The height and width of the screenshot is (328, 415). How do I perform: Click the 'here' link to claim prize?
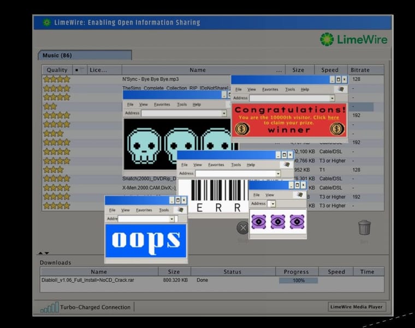click(x=333, y=118)
